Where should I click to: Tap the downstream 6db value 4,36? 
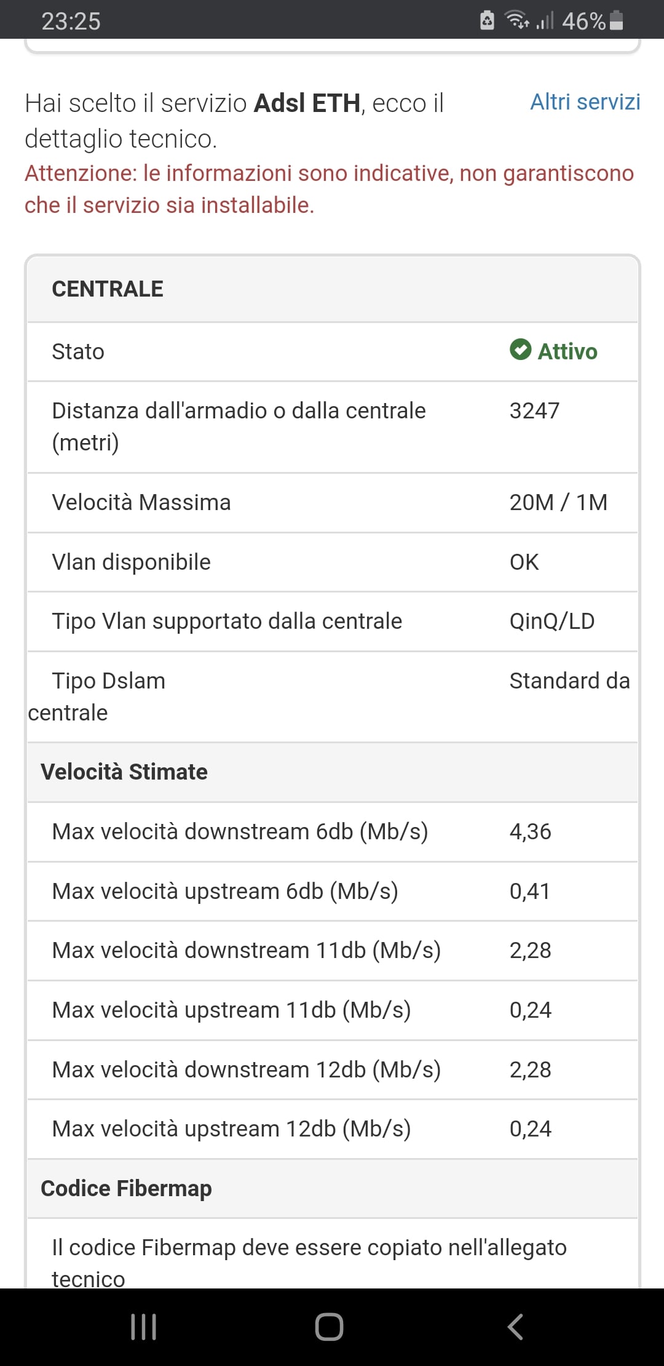tap(530, 832)
